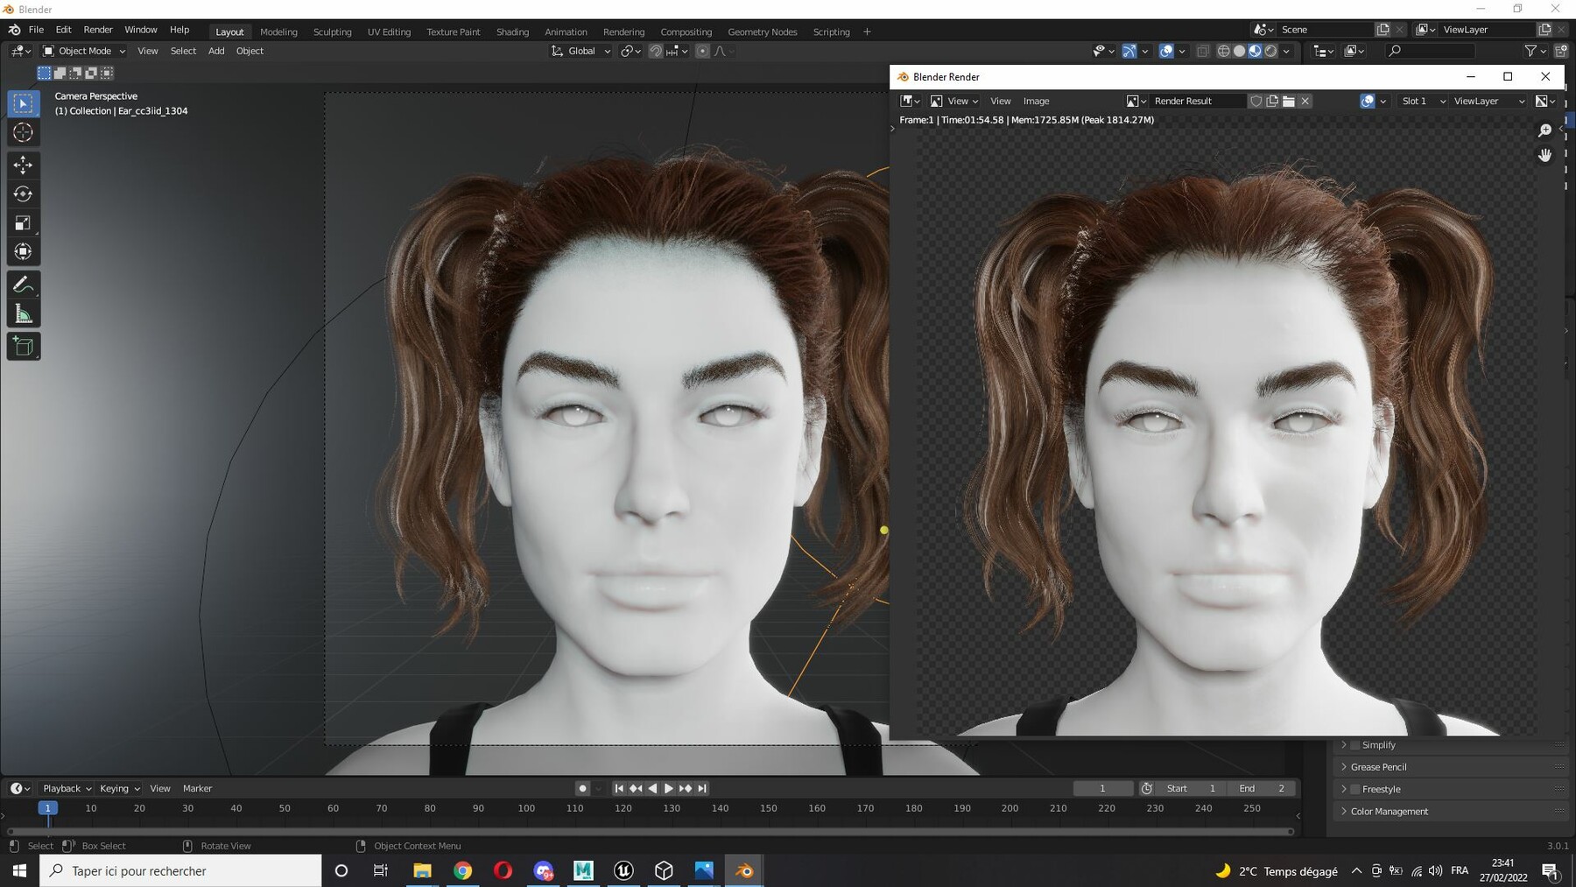Screen dimensions: 1576x887
Task: Open the Blender logo application menu
Action: 15,30
